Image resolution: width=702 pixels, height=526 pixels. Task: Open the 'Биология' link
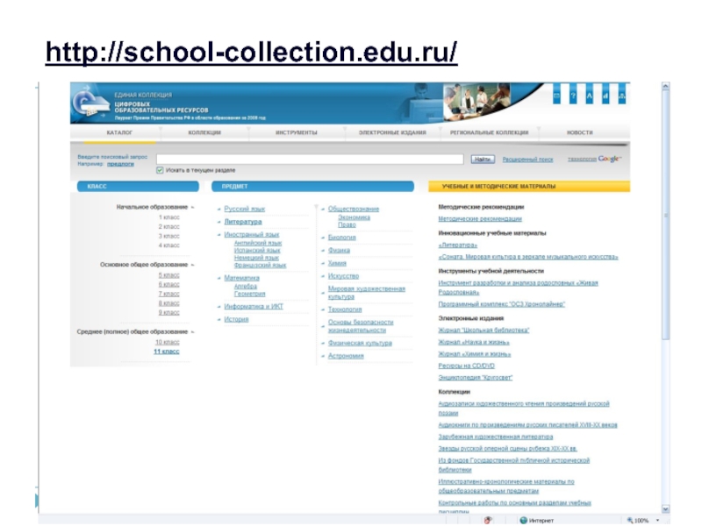coord(342,238)
